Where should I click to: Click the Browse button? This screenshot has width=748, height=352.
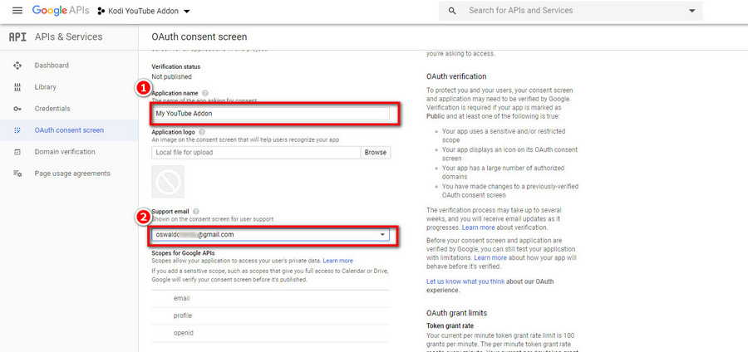(x=376, y=153)
